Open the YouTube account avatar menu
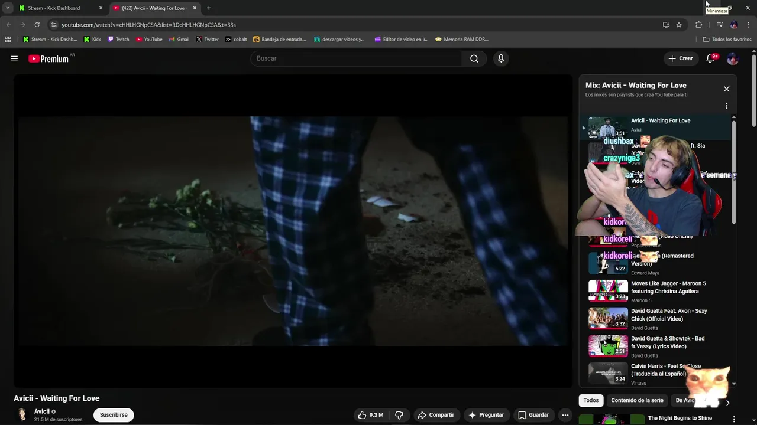This screenshot has width=757, height=425. pos(732,58)
